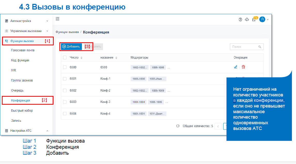Click the Управление вызовами sliders icon
The image size is (296, 164).
point(7,31)
